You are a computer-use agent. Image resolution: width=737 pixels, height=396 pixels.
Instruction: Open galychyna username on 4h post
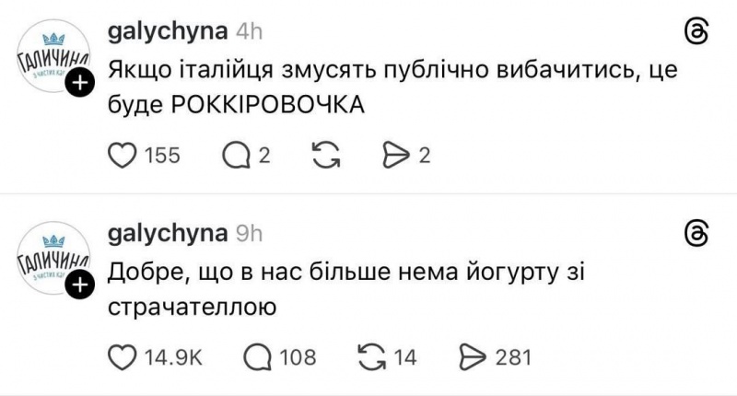pyautogui.click(x=168, y=30)
